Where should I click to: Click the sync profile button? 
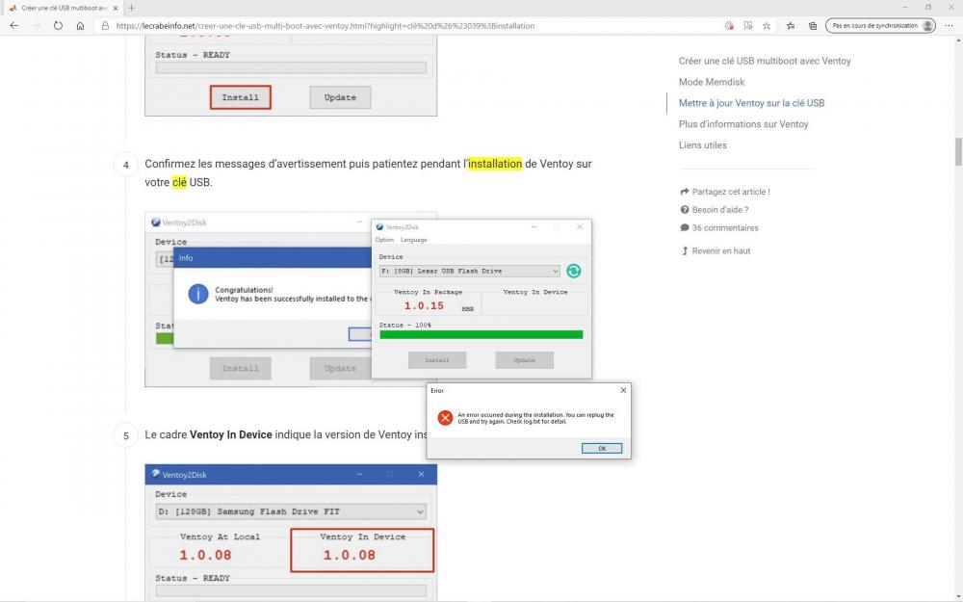click(880, 26)
